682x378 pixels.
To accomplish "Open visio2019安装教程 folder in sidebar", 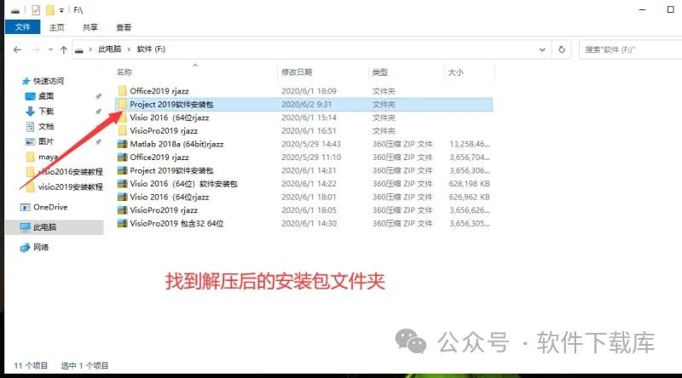I will click(x=71, y=186).
